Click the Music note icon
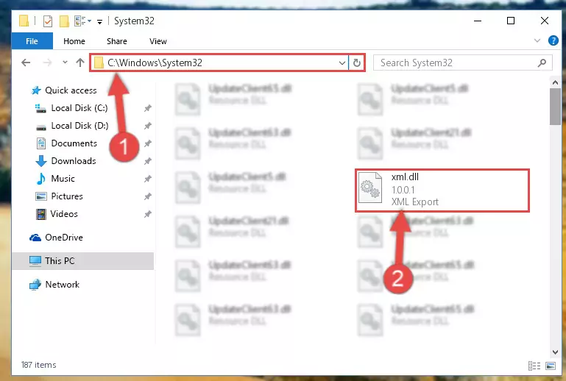The height and width of the screenshot is (381, 566). tap(41, 179)
